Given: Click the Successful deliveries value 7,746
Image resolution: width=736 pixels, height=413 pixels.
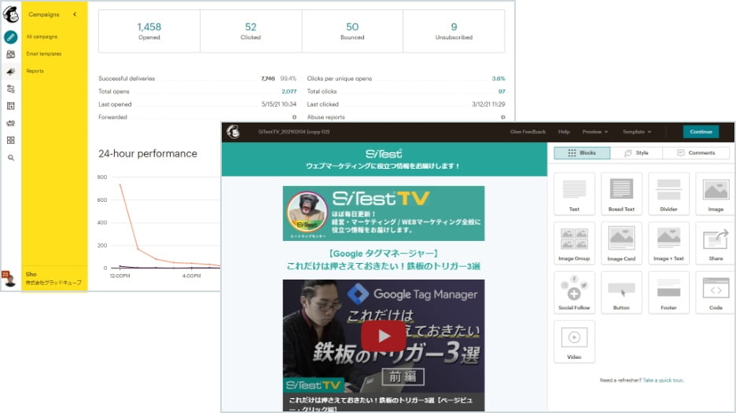Looking at the screenshot, I should [268, 79].
